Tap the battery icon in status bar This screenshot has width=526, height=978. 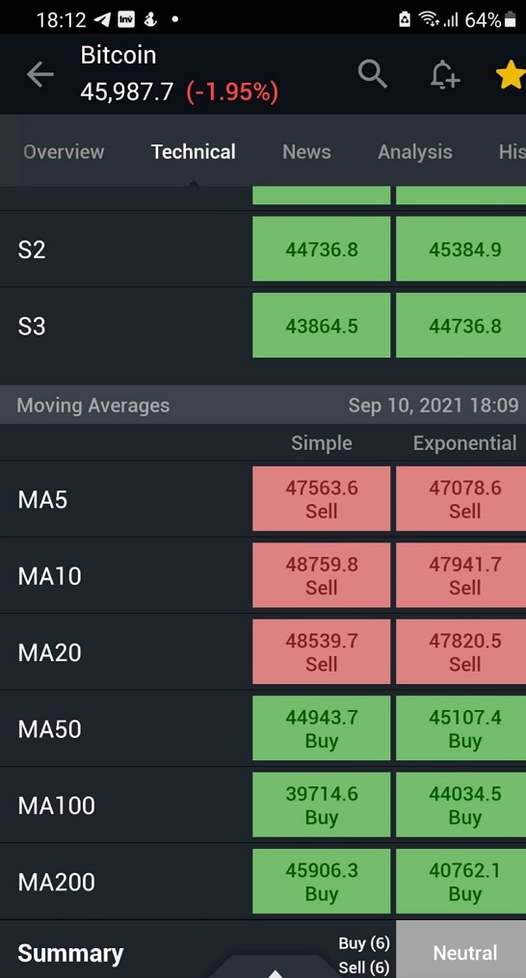pyautogui.click(x=510, y=20)
